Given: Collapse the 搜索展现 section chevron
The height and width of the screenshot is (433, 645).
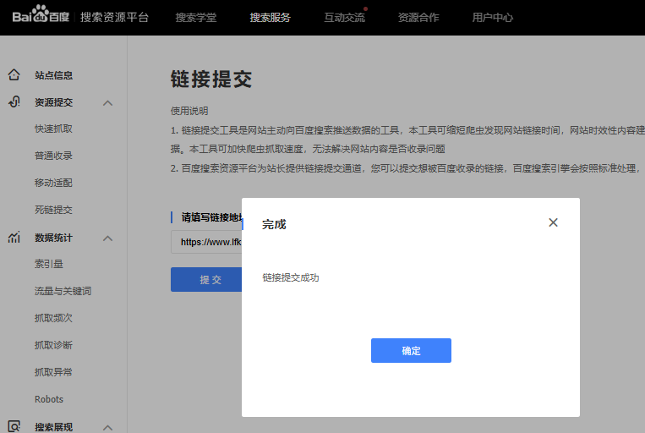Looking at the screenshot, I should [x=107, y=427].
